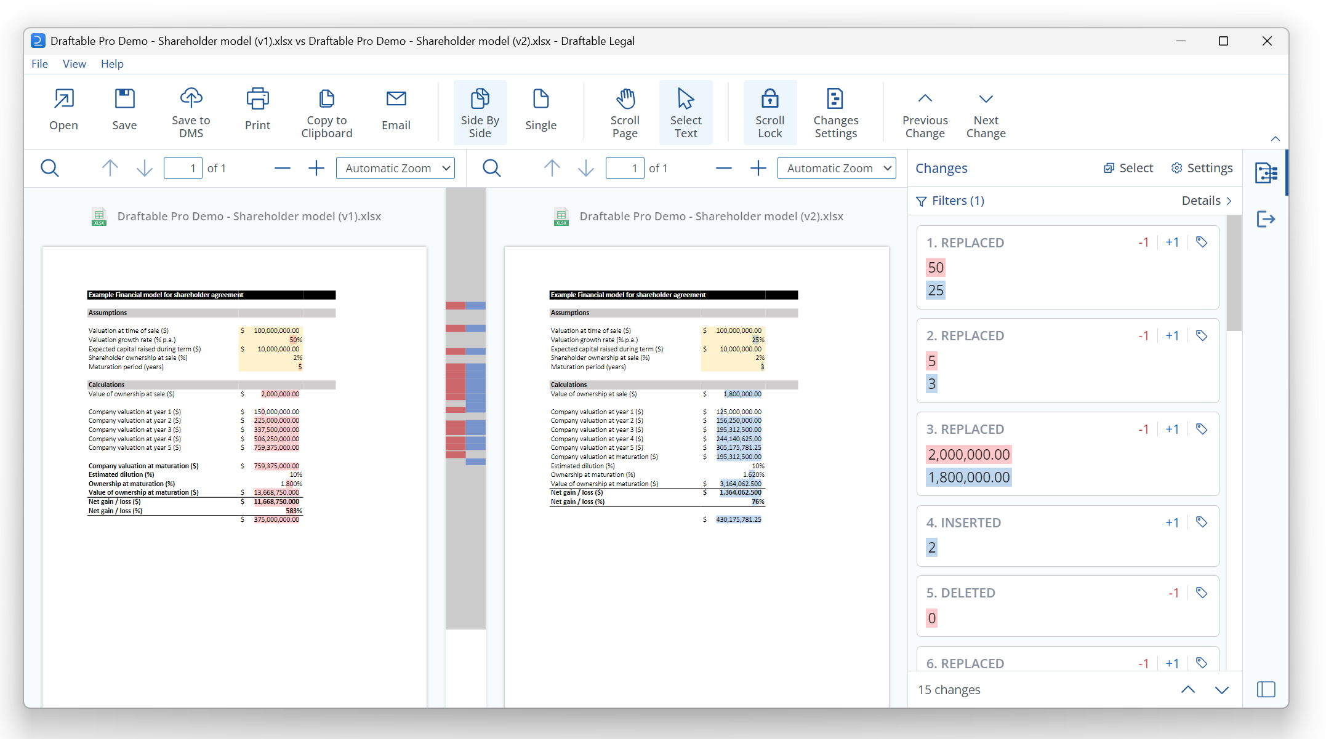1326x739 pixels.
Task: Click the tag icon on change 1
Action: coord(1201,242)
